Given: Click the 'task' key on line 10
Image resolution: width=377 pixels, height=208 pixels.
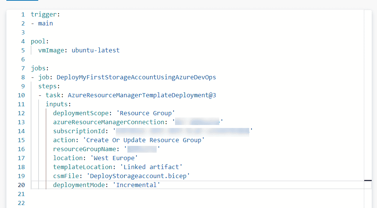Looking at the screenshot, I should point(53,95).
